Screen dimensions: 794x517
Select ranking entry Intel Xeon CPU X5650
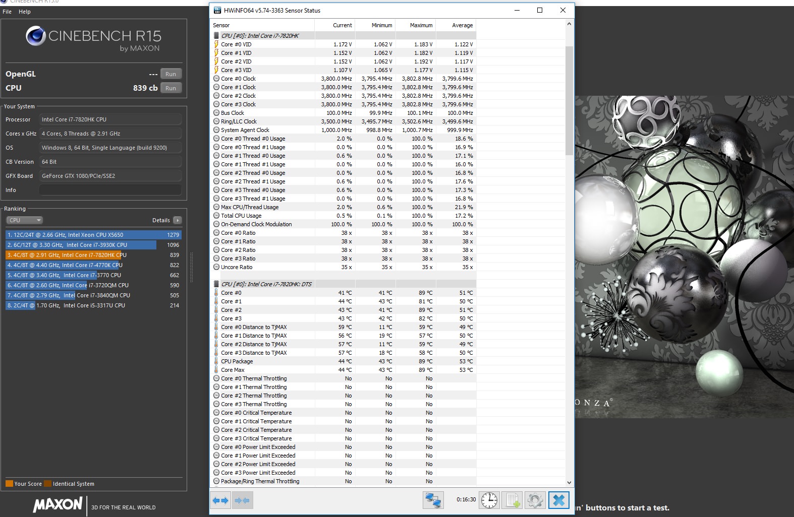click(93, 235)
